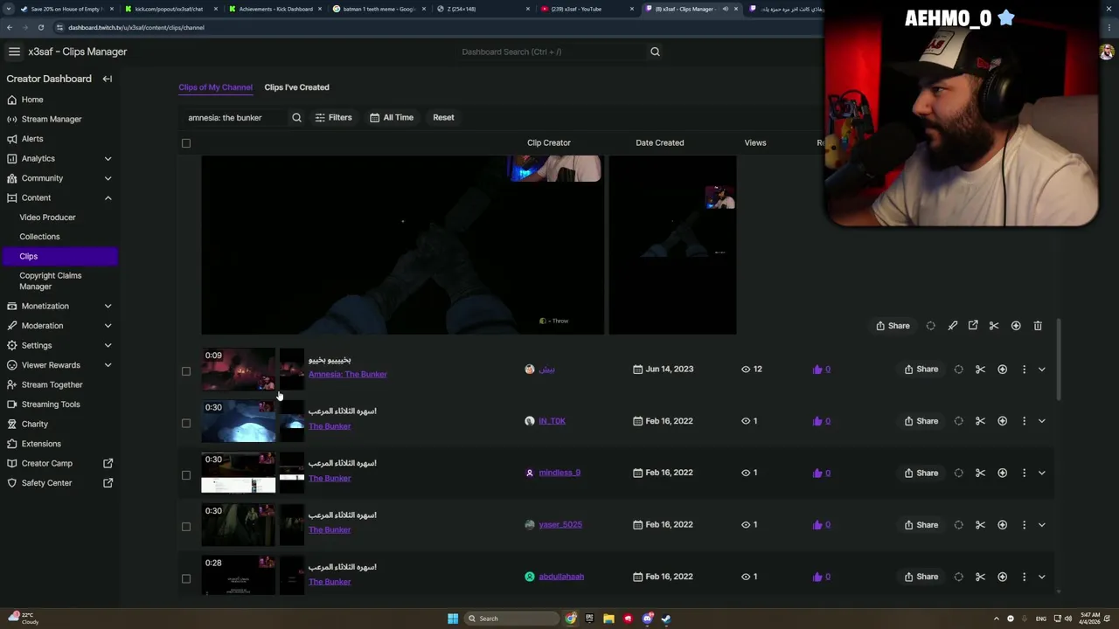The width and height of the screenshot is (1119, 629).
Task: Click the Safety Center external link icon
Action: (108, 483)
